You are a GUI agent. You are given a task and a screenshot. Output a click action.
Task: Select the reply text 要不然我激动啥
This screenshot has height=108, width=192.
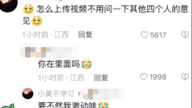[67, 105]
